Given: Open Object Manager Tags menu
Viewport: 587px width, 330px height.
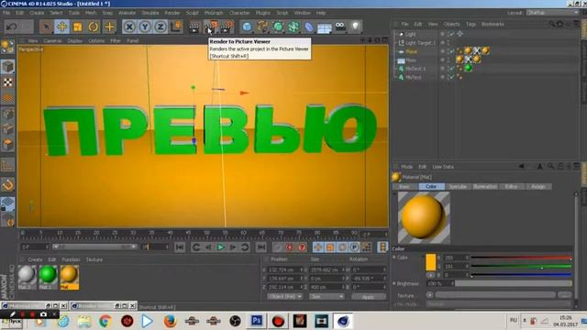Looking at the screenshot, I should (x=471, y=24).
